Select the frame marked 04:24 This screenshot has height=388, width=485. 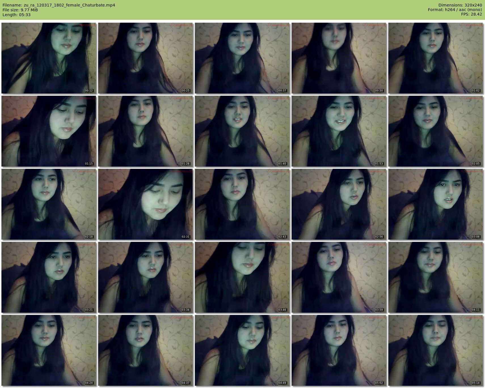(x=49, y=350)
